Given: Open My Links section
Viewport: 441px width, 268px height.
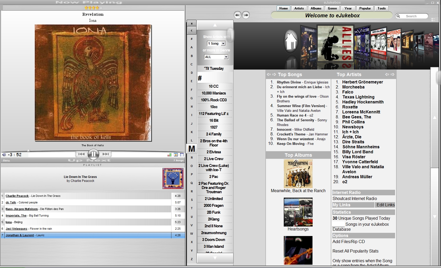Looking at the screenshot, I should pos(353,205).
